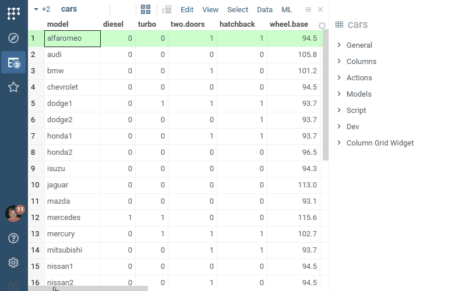
Task: Open the Favorites star icon
Action: click(14, 87)
